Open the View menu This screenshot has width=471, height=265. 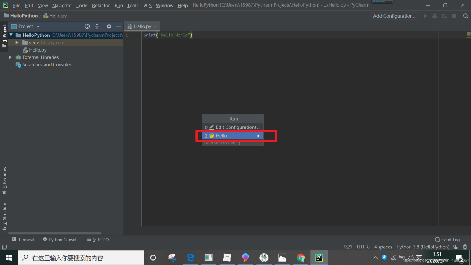click(43, 6)
